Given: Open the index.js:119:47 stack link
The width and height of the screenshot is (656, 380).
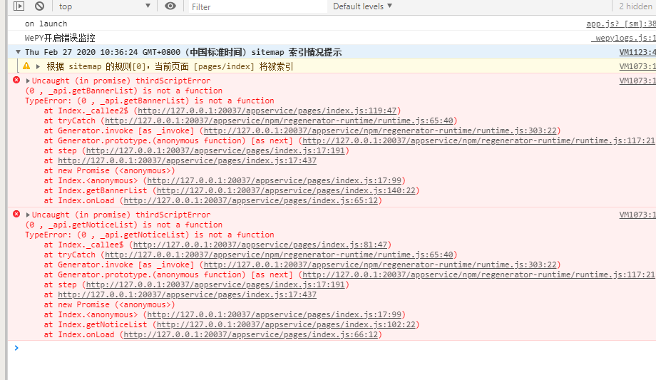Looking at the screenshot, I should [x=267, y=111].
